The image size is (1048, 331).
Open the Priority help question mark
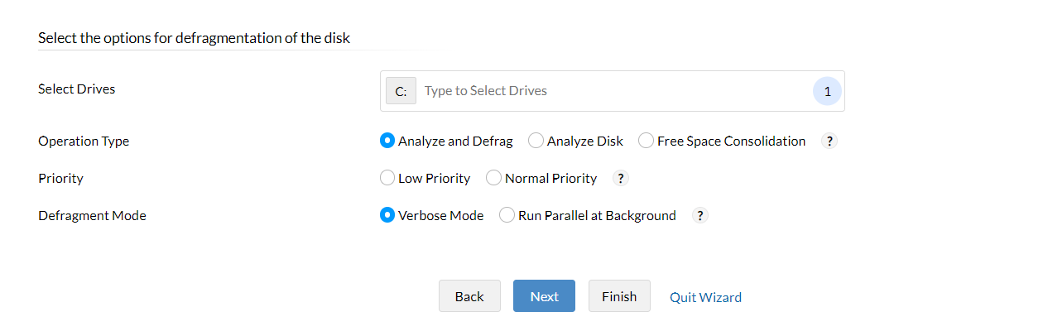(621, 179)
